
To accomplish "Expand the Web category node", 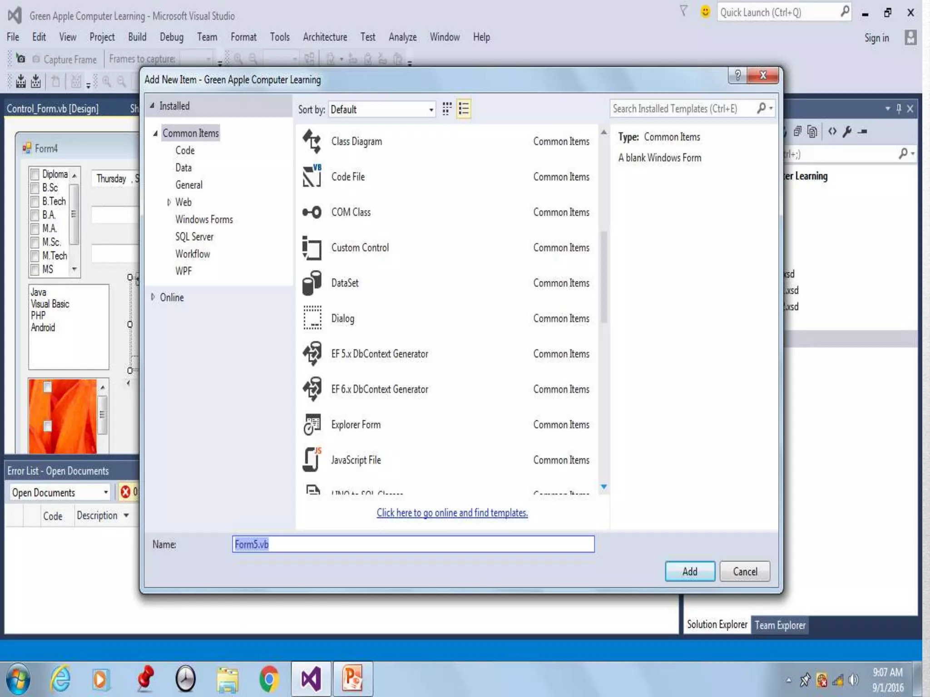I will tap(169, 202).
